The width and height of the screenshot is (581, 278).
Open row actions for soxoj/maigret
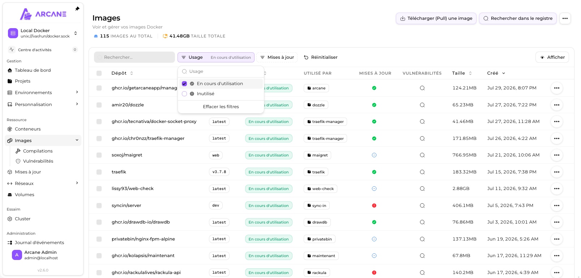pos(556,155)
